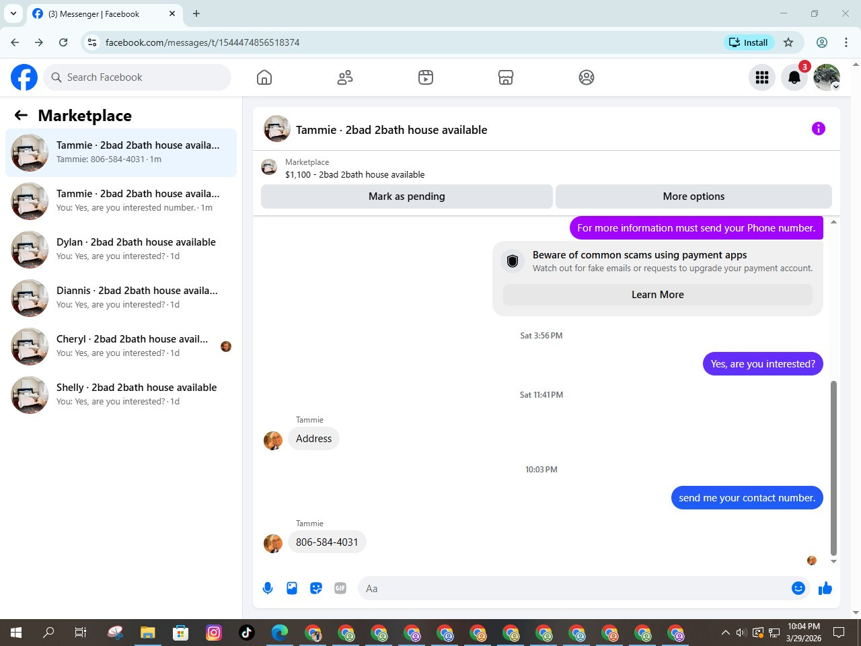The width and height of the screenshot is (861, 646).
Task: Open the Home feed icon
Action: [264, 77]
